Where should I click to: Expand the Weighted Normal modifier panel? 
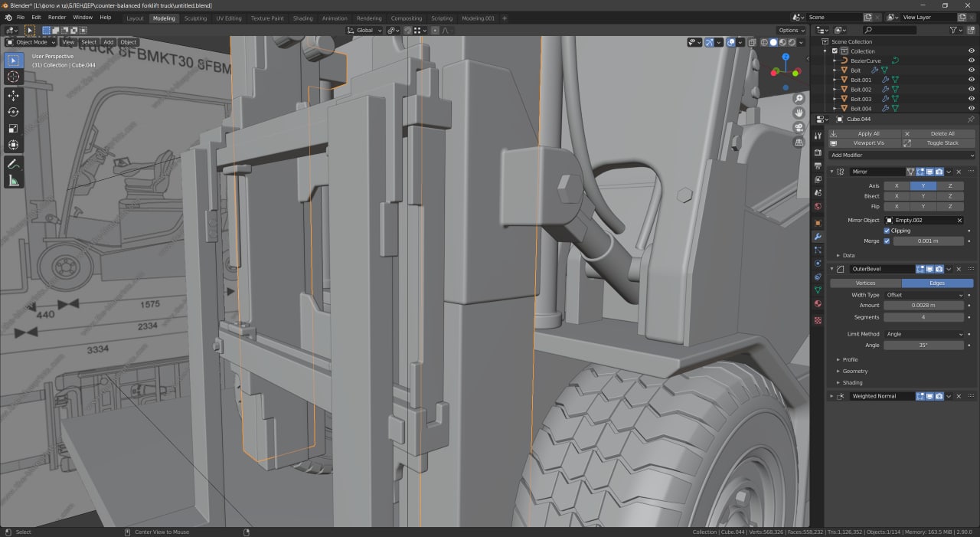tap(832, 396)
